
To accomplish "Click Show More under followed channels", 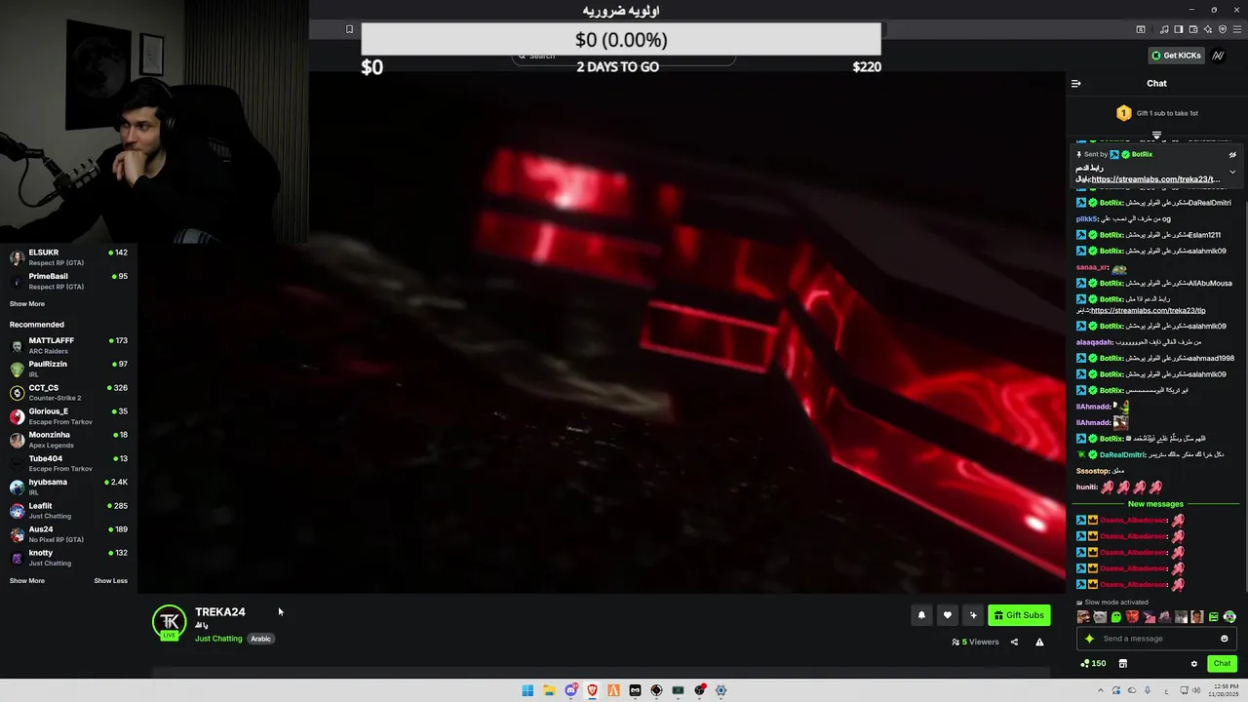I will click(27, 303).
